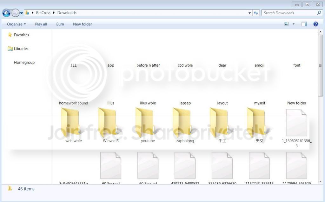Click the vertical scrollbar thumb
Viewport: 325px width, 202px height.
tap(320, 65)
